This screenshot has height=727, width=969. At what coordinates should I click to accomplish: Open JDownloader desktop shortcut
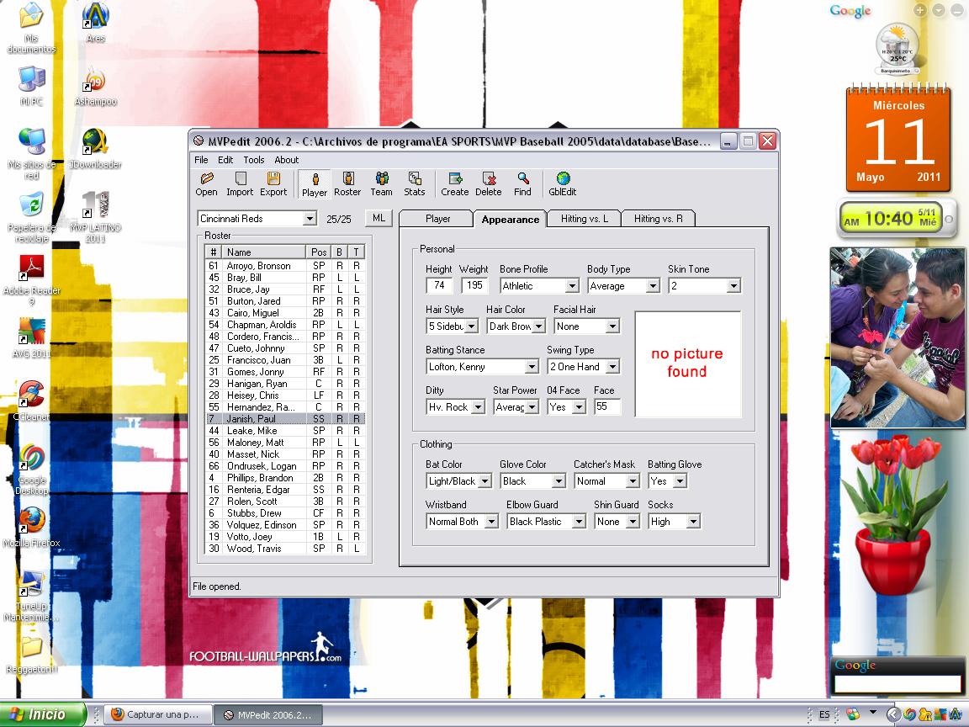pyautogui.click(x=96, y=149)
